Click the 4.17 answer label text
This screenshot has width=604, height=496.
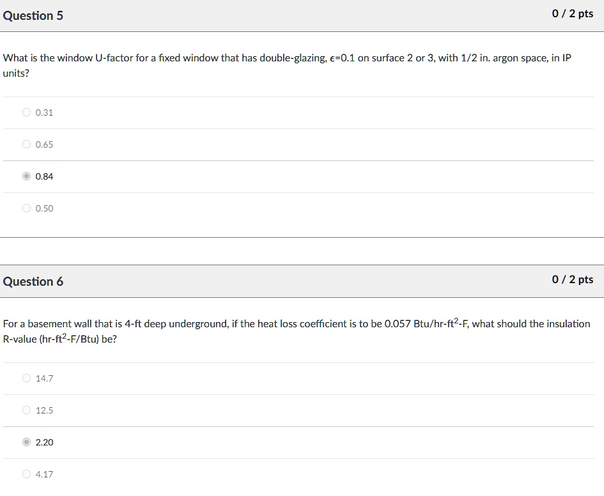pos(44,474)
